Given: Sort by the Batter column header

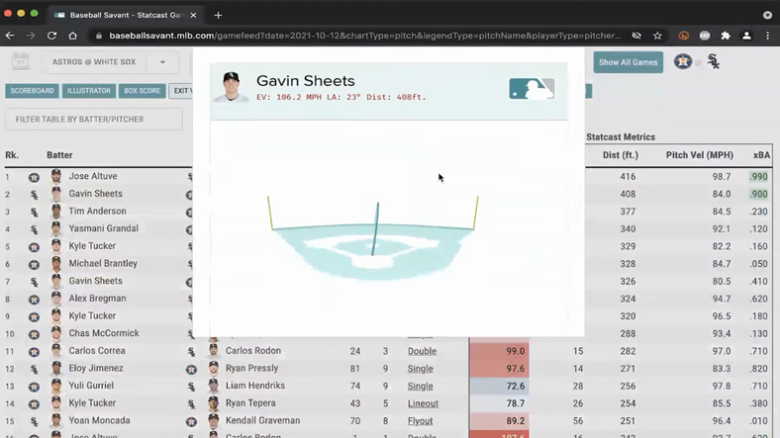Looking at the screenshot, I should (x=59, y=155).
